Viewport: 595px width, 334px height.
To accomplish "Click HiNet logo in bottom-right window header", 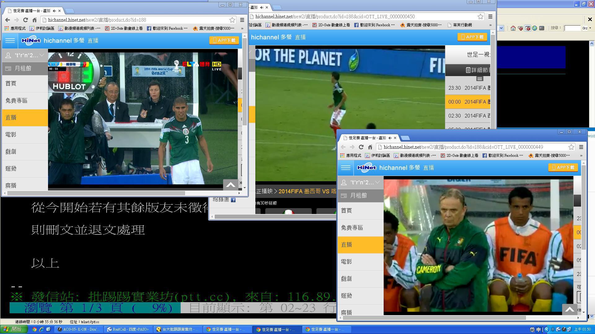I will tap(366, 168).
